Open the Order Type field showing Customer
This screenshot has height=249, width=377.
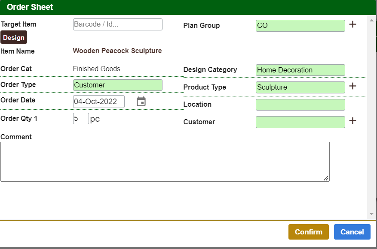click(117, 85)
